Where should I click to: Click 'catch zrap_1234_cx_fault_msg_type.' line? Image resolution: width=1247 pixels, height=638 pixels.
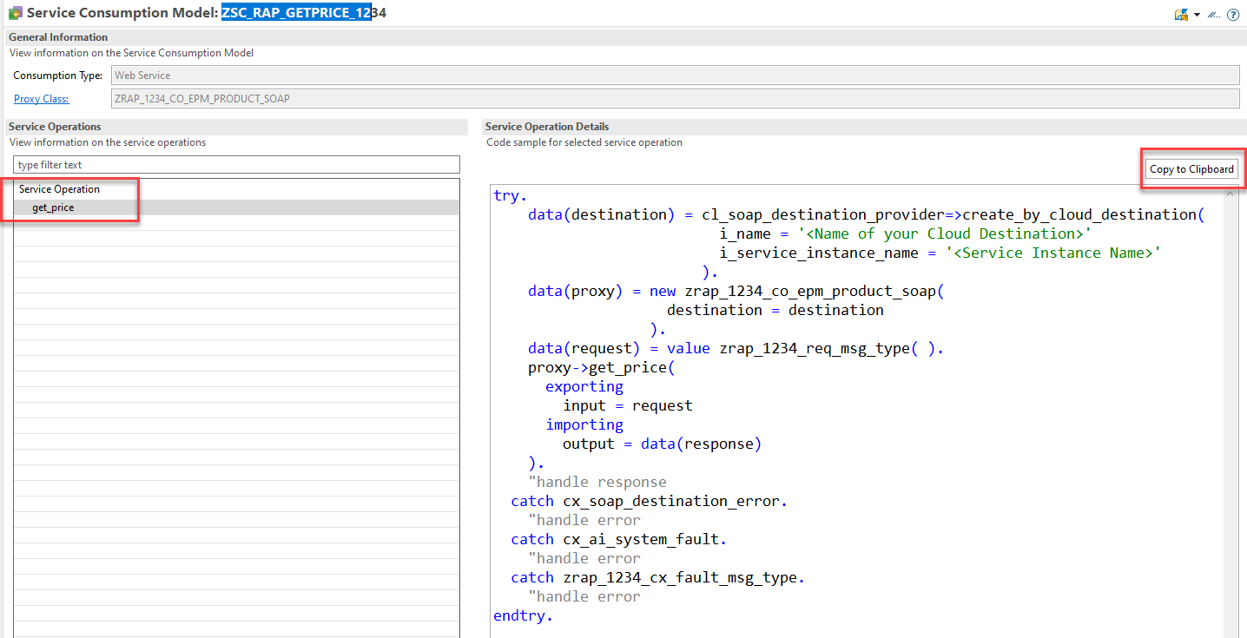[x=658, y=578]
